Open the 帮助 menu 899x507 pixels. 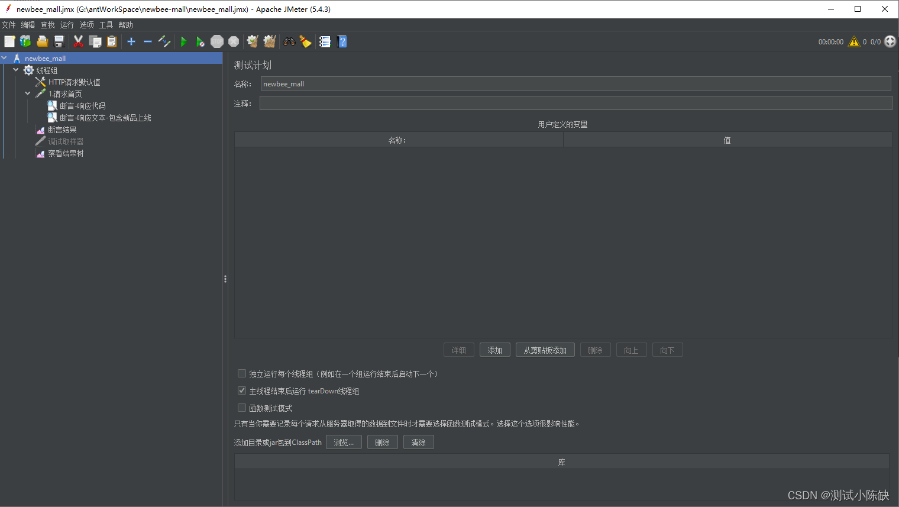coord(125,25)
